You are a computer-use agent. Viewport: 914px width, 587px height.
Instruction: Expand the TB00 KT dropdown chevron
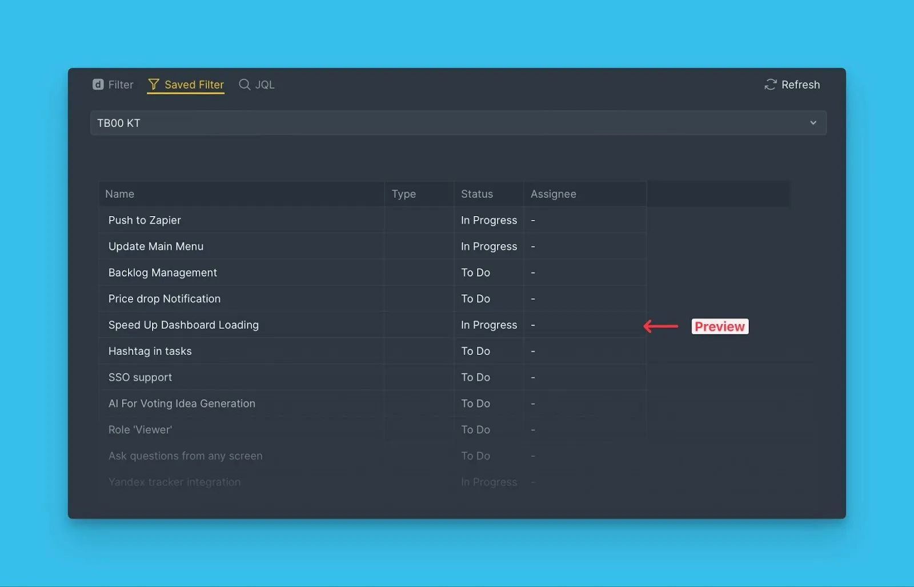click(x=813, y=123)
